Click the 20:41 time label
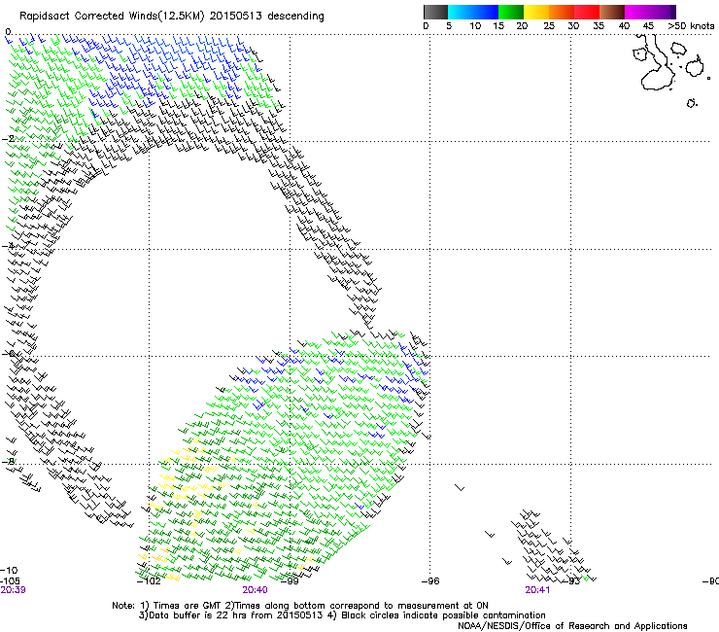Screen dimensions: 719x632 pyautogui.click(x=537, y=590)
